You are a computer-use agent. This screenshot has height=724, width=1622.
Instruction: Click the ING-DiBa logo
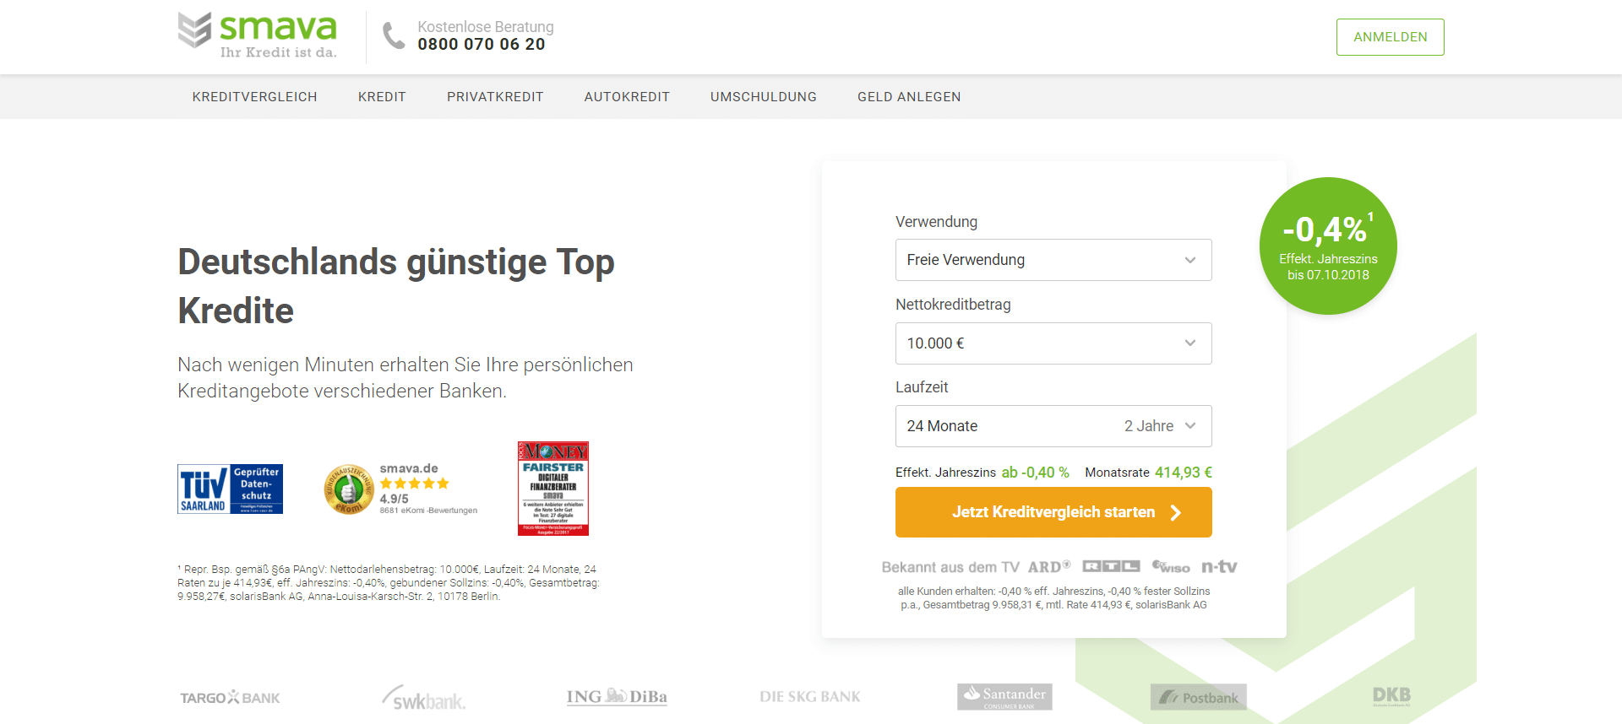tap(617, 697)
